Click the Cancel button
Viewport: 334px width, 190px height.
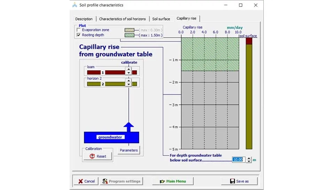coord(86,181)
